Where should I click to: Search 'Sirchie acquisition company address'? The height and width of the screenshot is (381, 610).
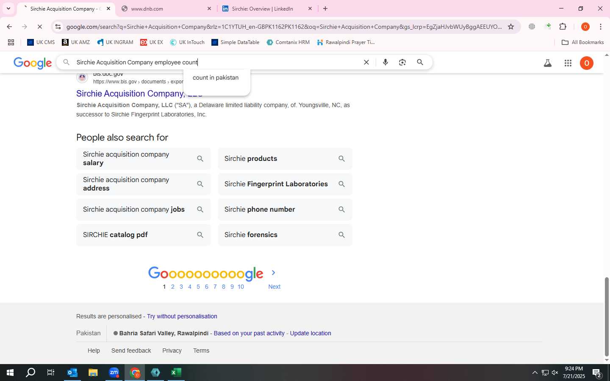coord(143,184)
